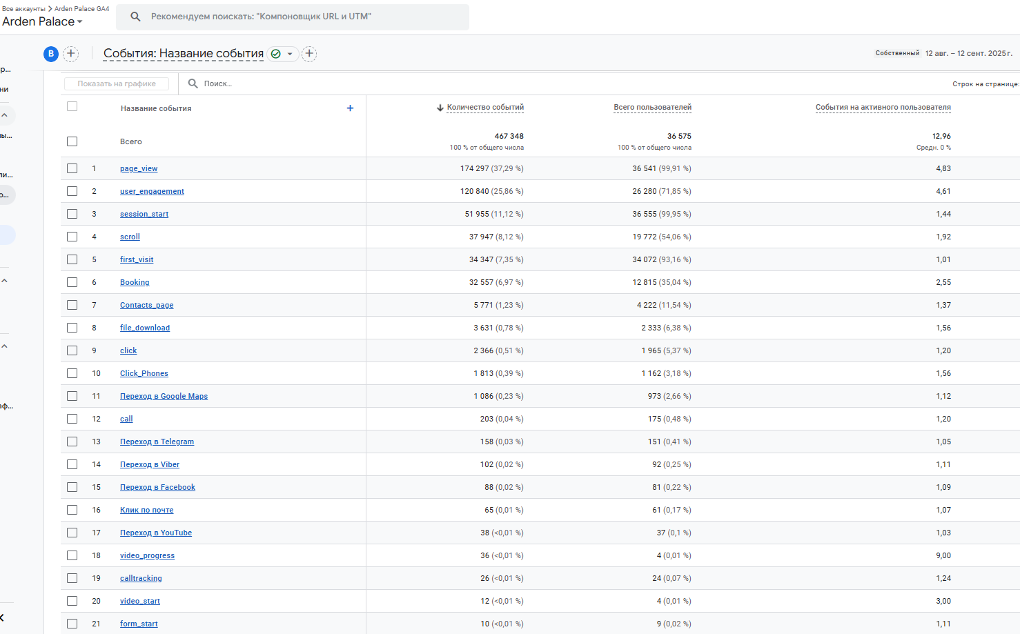
Task: Open the Contacts_page event link
Action: point(147,305)
